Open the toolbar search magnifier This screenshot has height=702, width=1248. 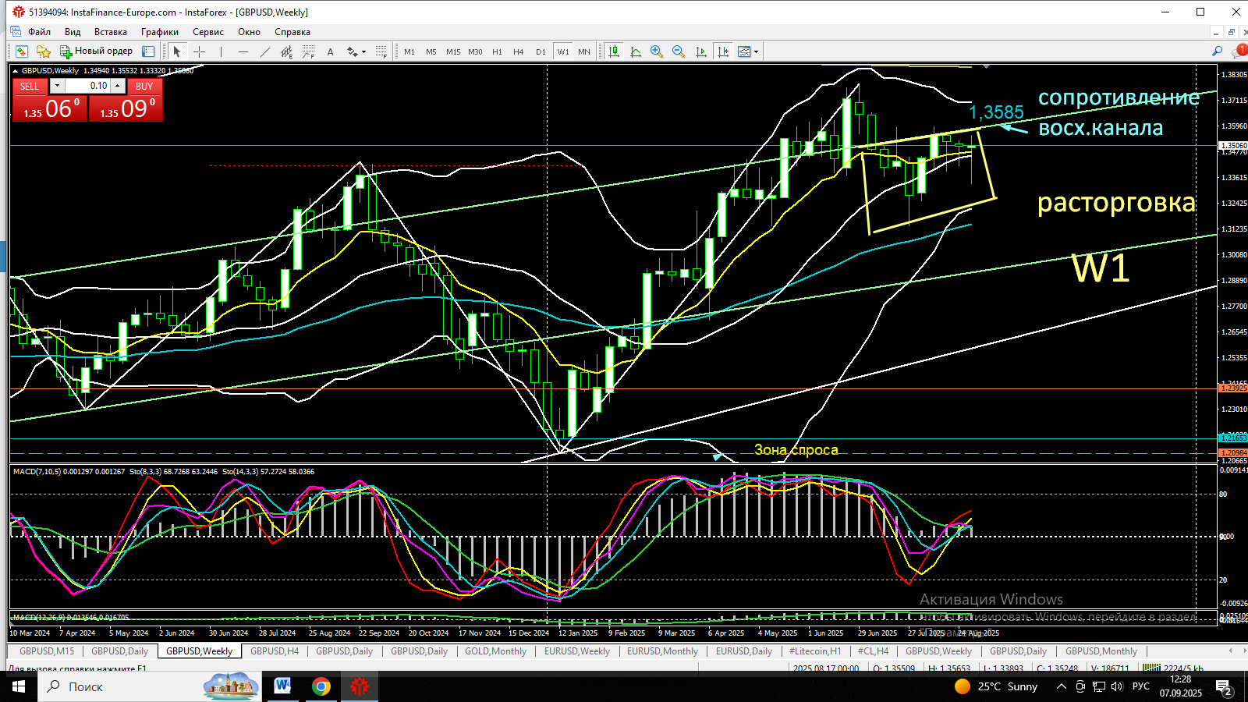(x=1217, y=51)
